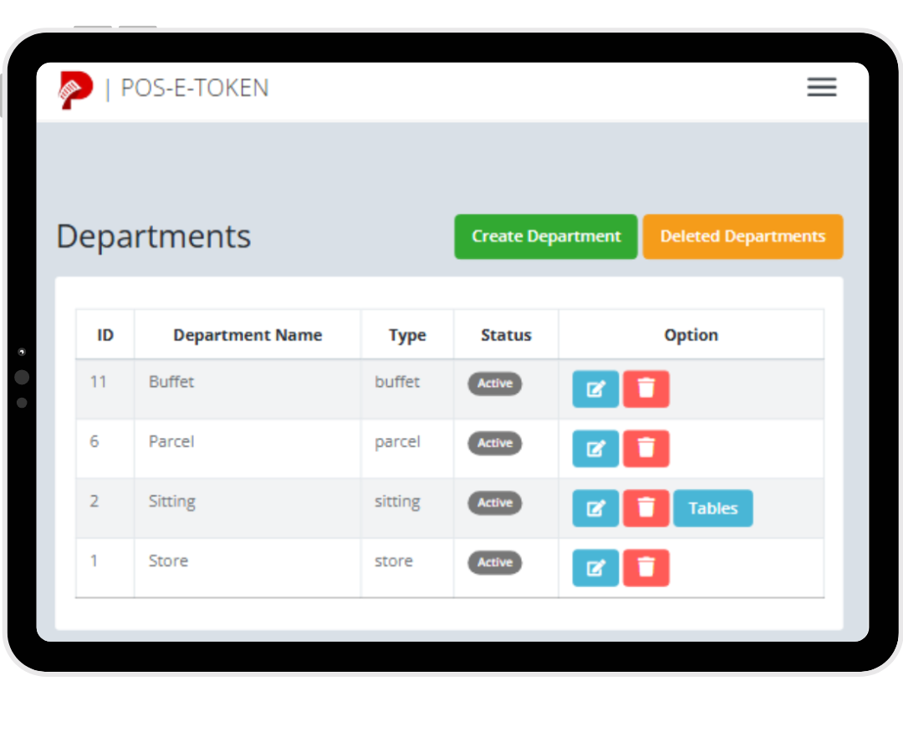The height and width of the screenshot is (752, 903).
Task: Edit the Sitting department
Action: [595, 508]
